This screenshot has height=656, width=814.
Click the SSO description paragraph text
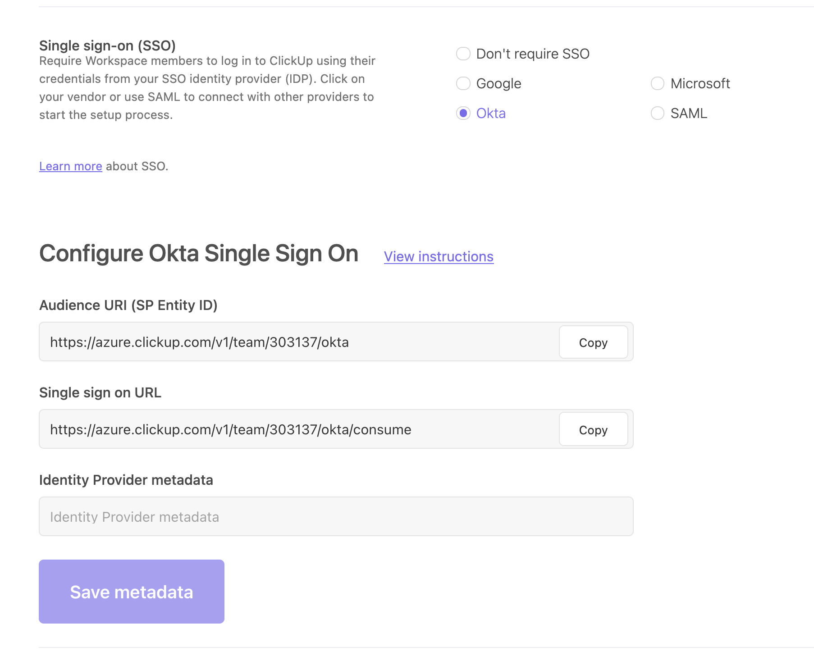(207, 88)
